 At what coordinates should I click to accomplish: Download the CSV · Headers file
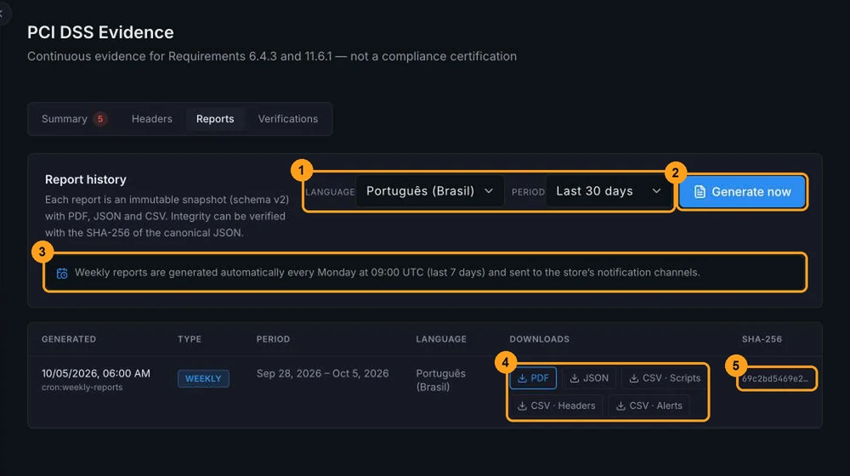[x=556, y=405]
